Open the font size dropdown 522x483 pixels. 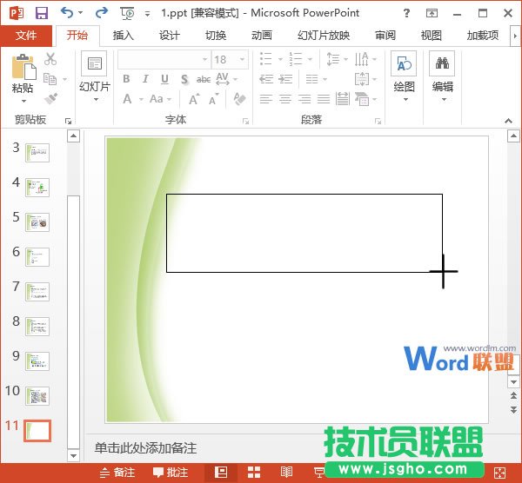[246, 59]
